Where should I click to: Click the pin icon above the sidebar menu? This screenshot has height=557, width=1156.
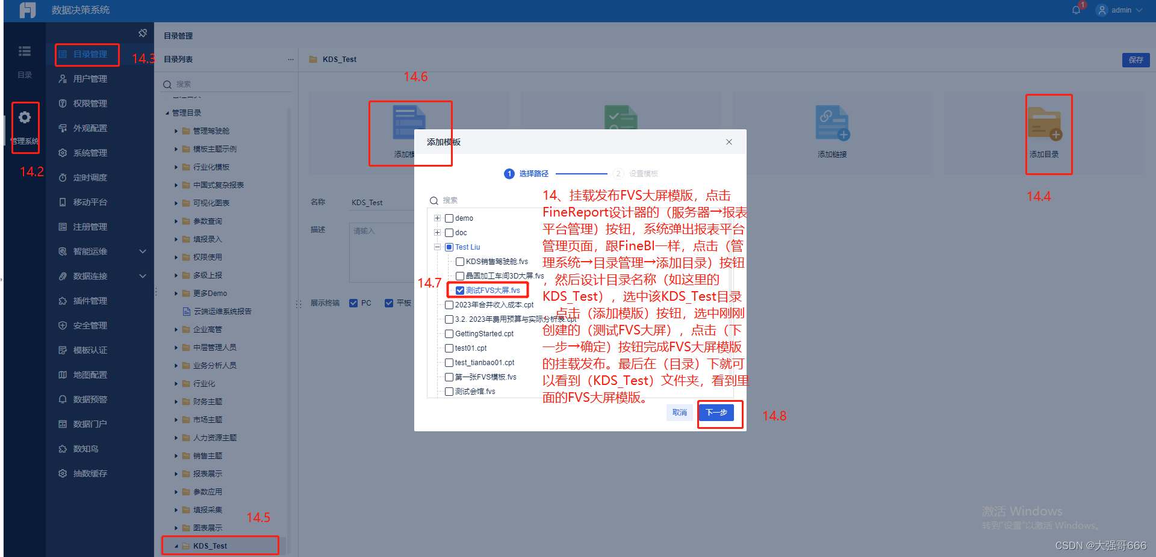(x=143, y=33)
